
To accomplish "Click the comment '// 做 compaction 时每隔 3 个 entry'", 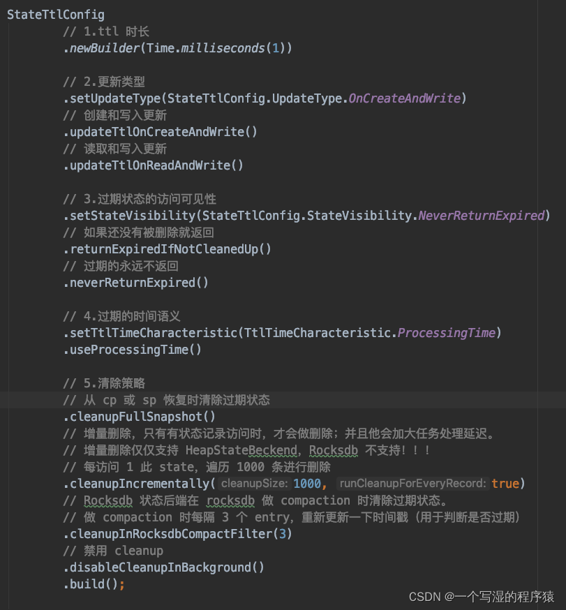I will pyautogui.click(x=292, y=517).
